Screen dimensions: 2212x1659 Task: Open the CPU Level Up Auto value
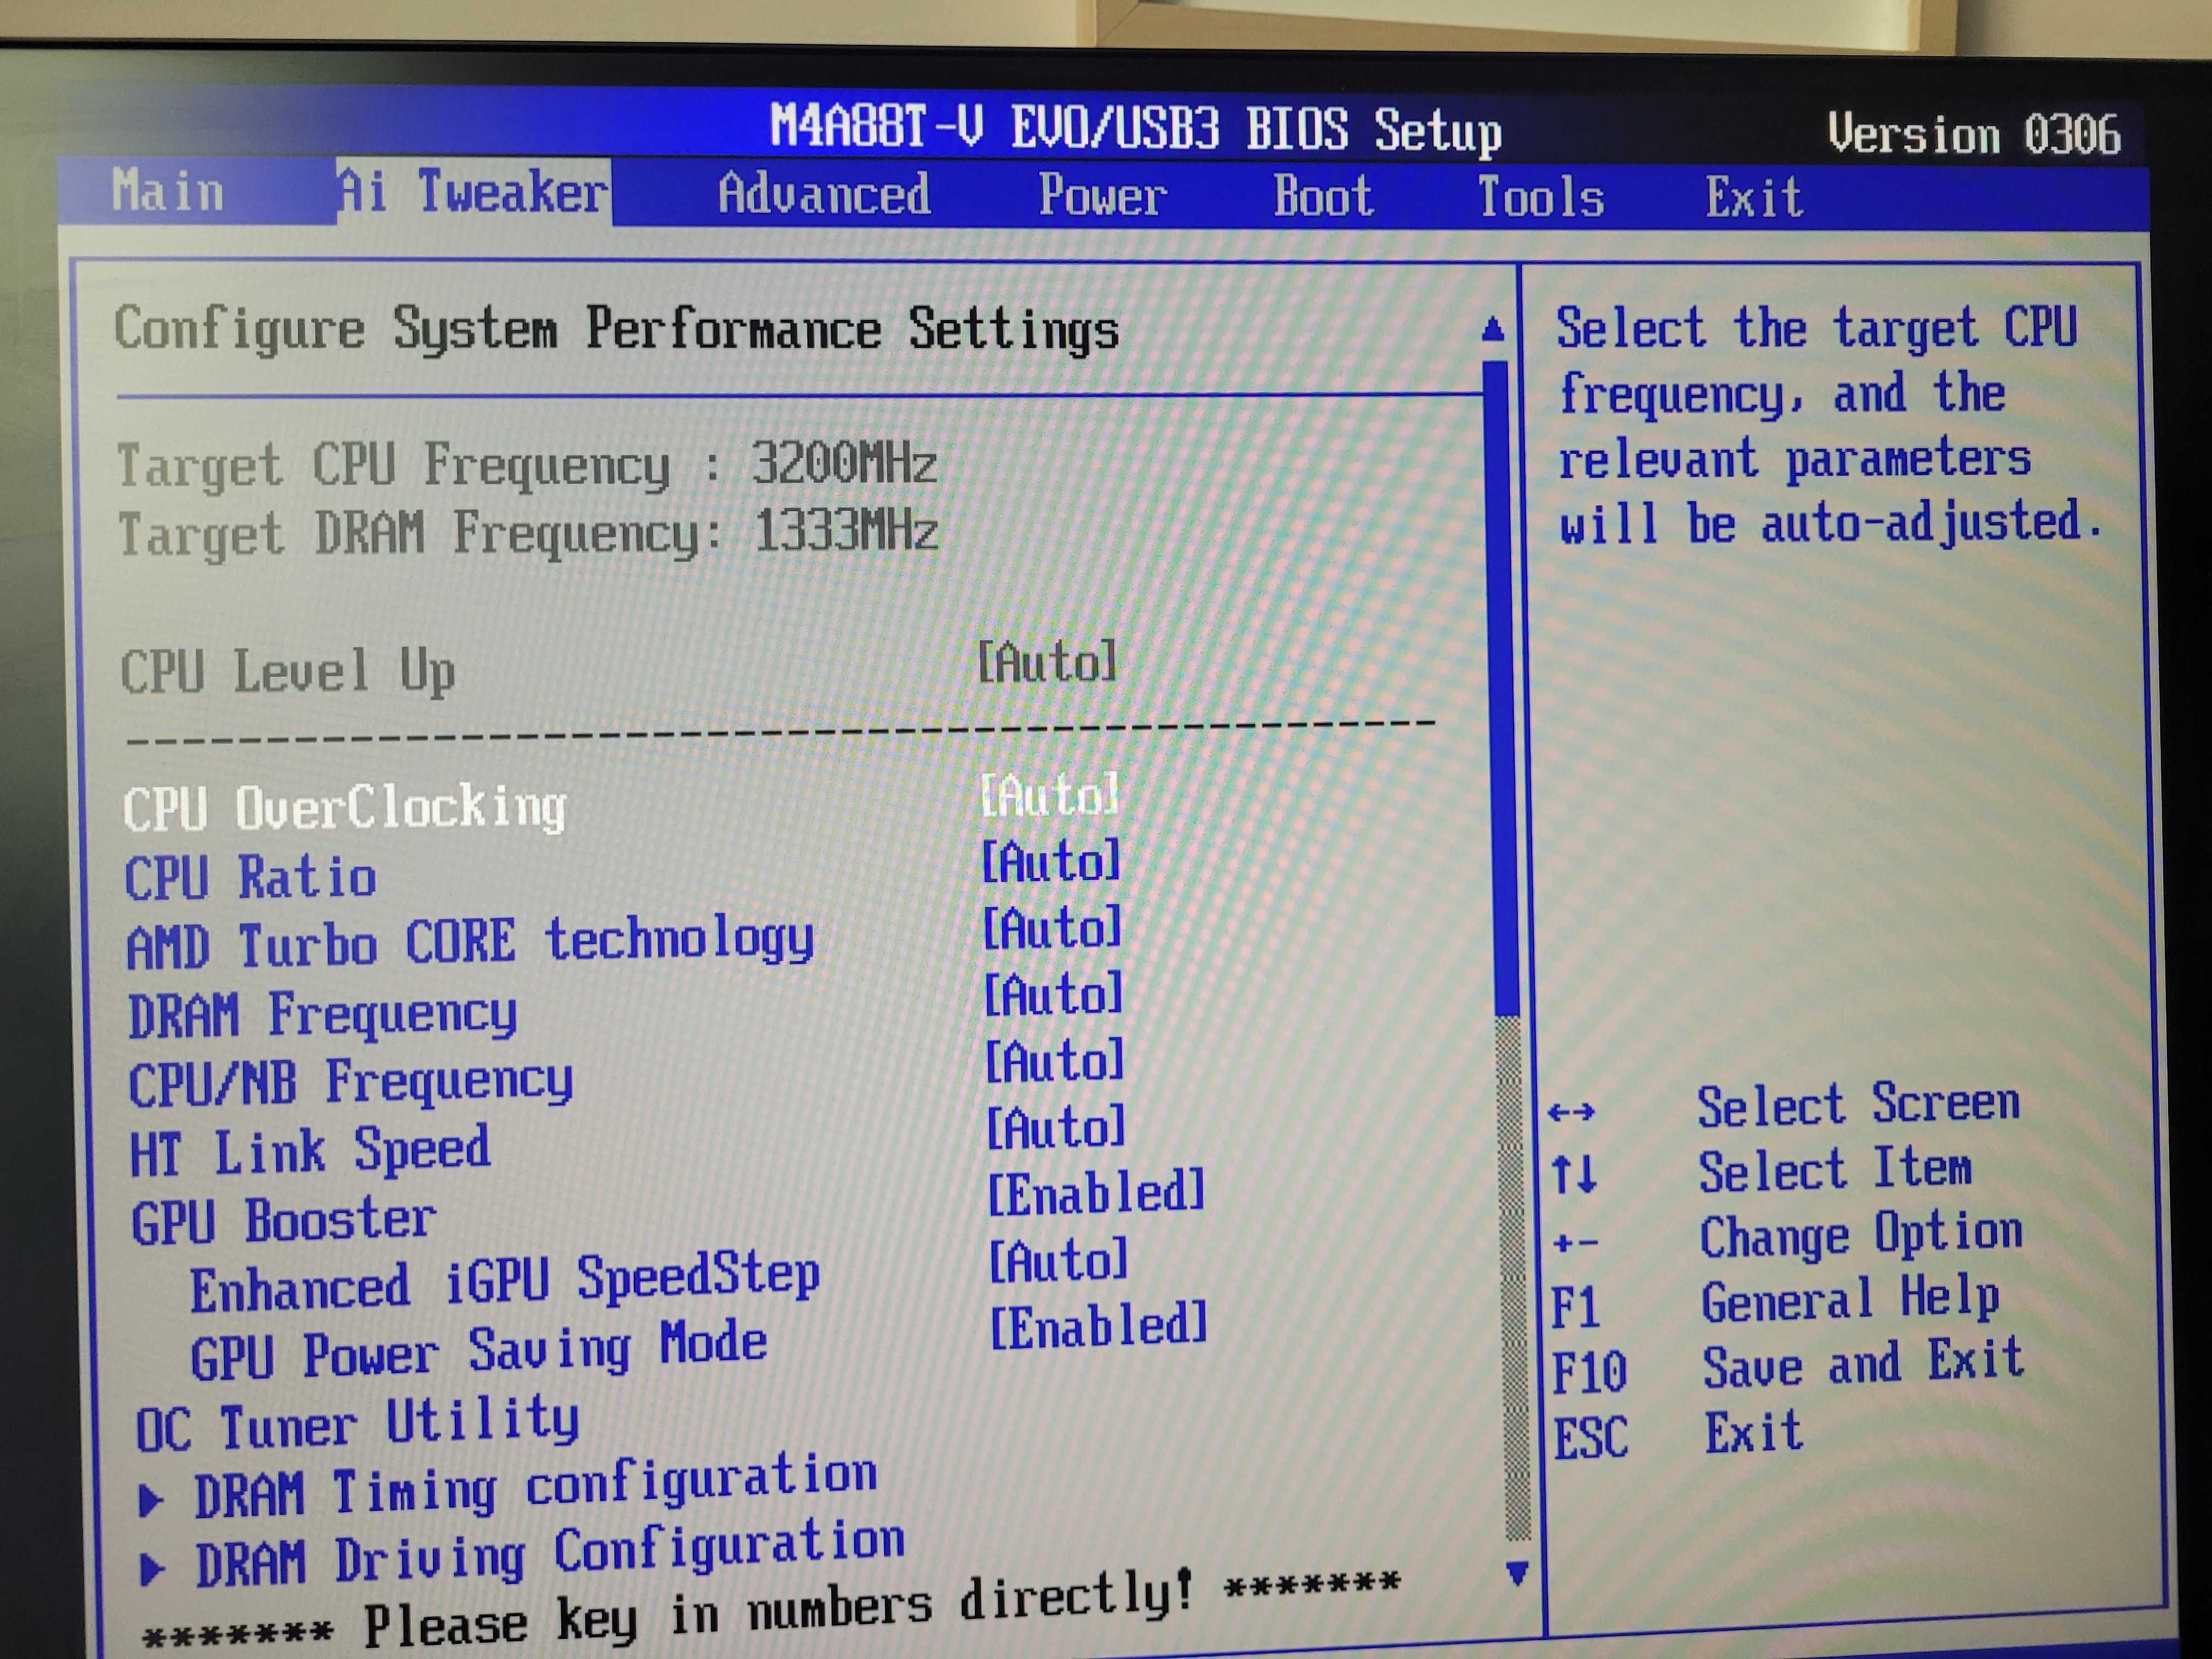(x=1047, y=662)
